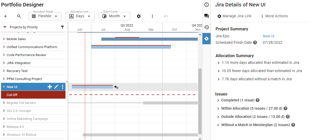The height and width of the screenshot is (140, 312).
Task: Click help icon next to Scheduled Finish Date
Action: (255, 42)
